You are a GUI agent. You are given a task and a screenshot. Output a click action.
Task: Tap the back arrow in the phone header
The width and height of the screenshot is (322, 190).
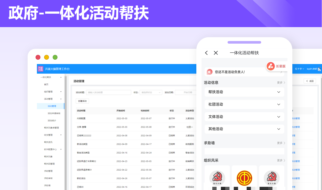point(206,53)
